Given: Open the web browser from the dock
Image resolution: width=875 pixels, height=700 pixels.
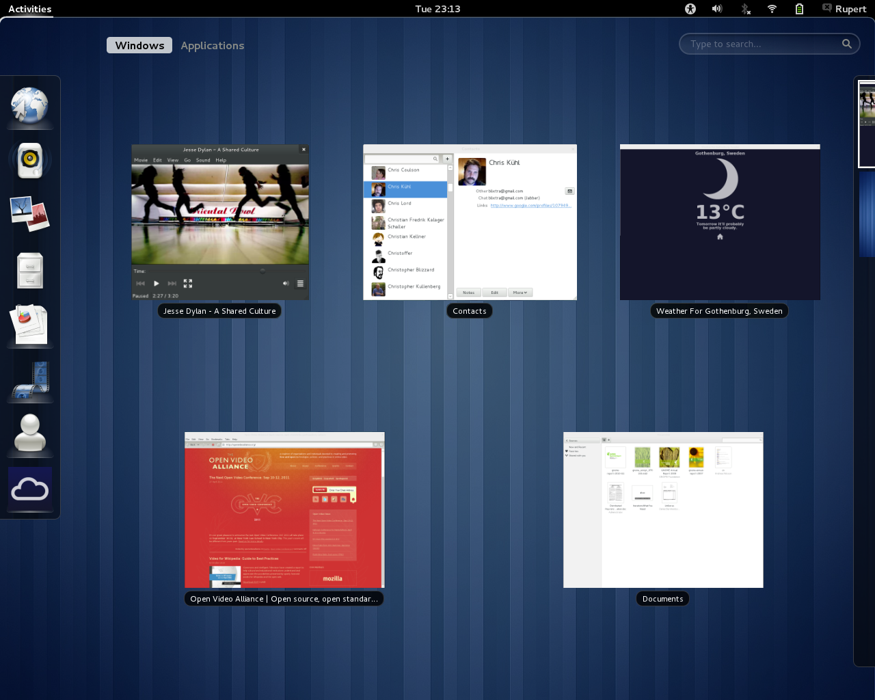Looking at the screenshot, I should 29,104.
